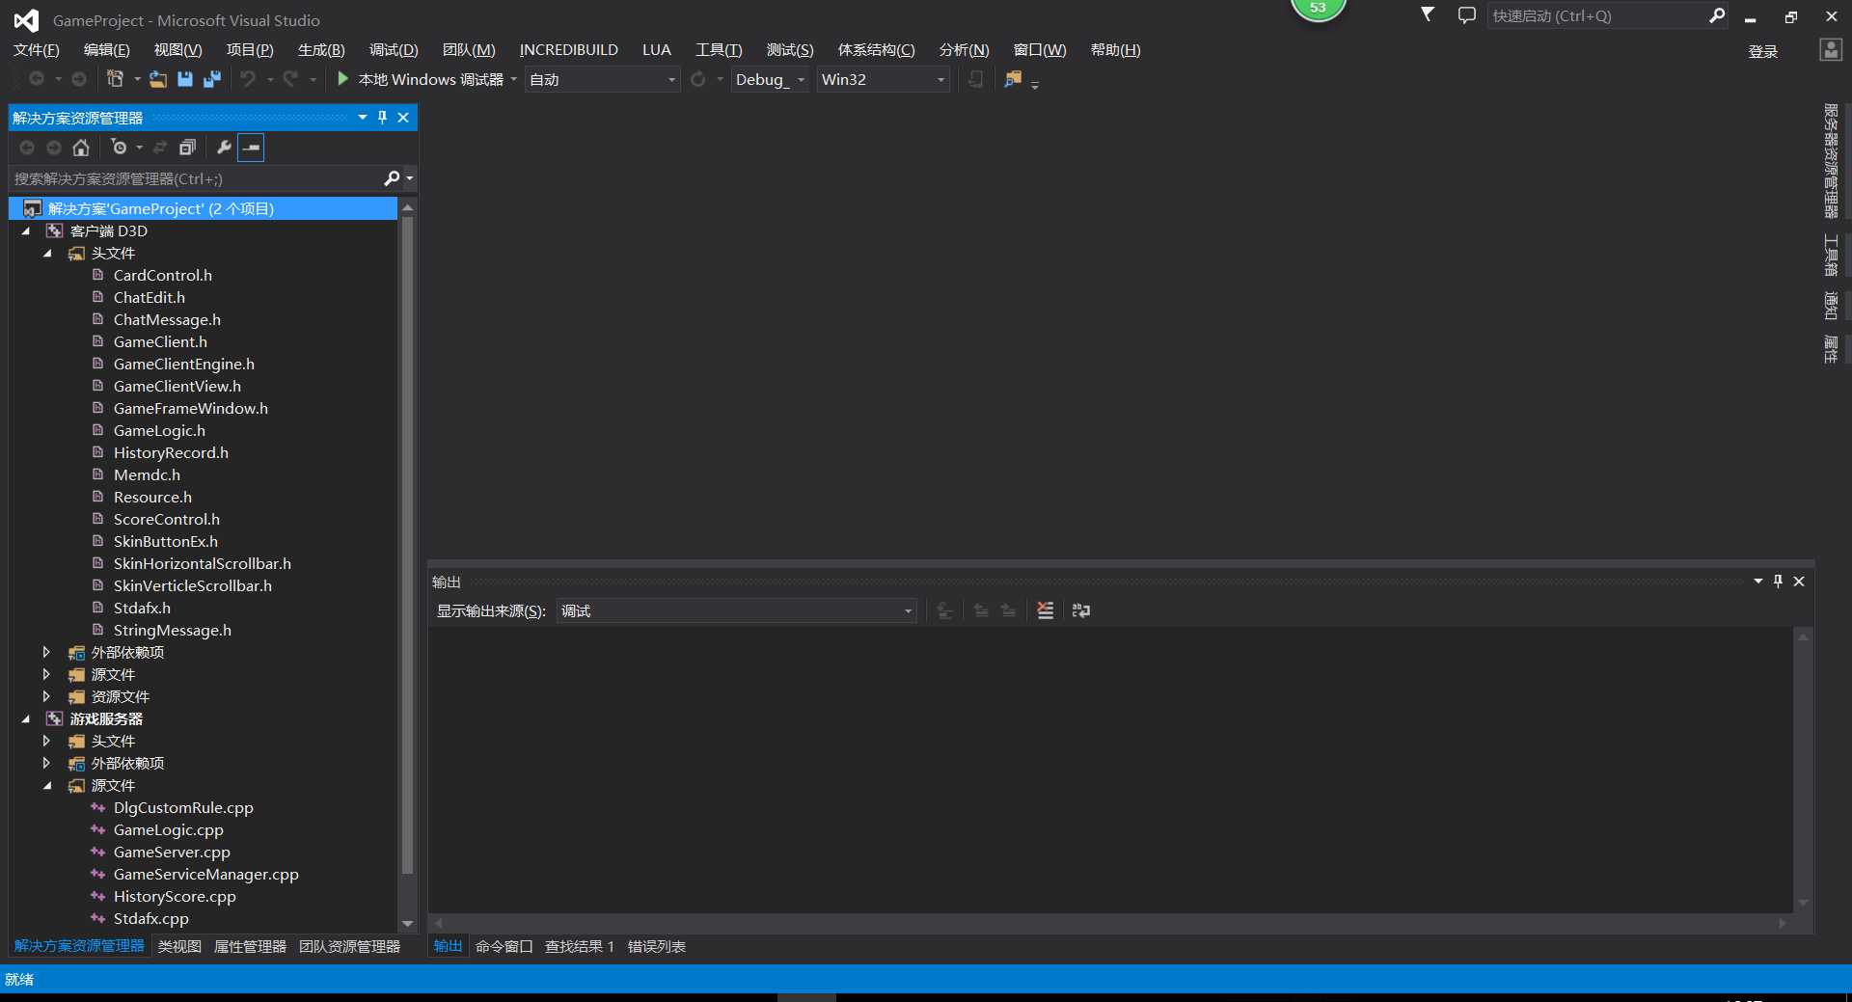Click the Solution Explorer search field

pyautogui.click(x=197, y=178)
